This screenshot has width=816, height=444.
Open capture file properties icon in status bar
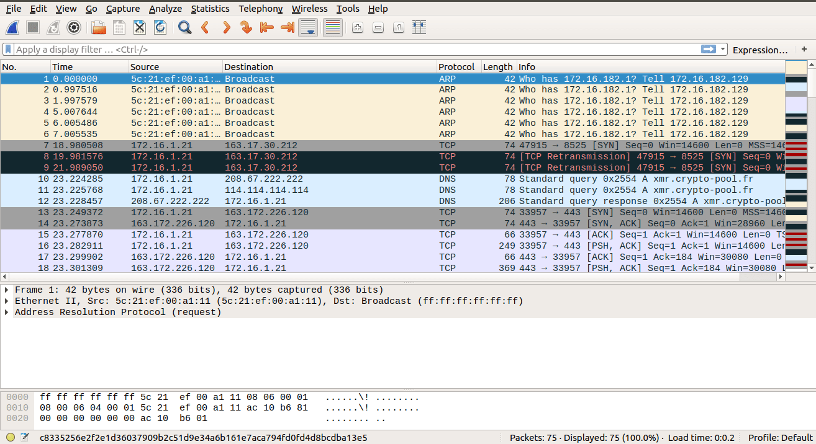25,437
